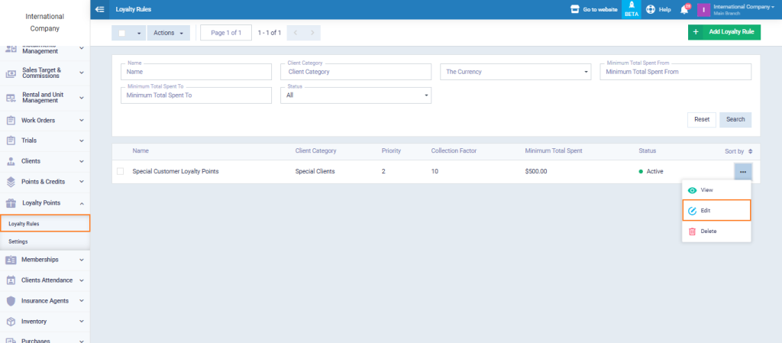Check the Special Customer Loyalty Points row
This screenshot has height=343, width=782.
[120, 171]
